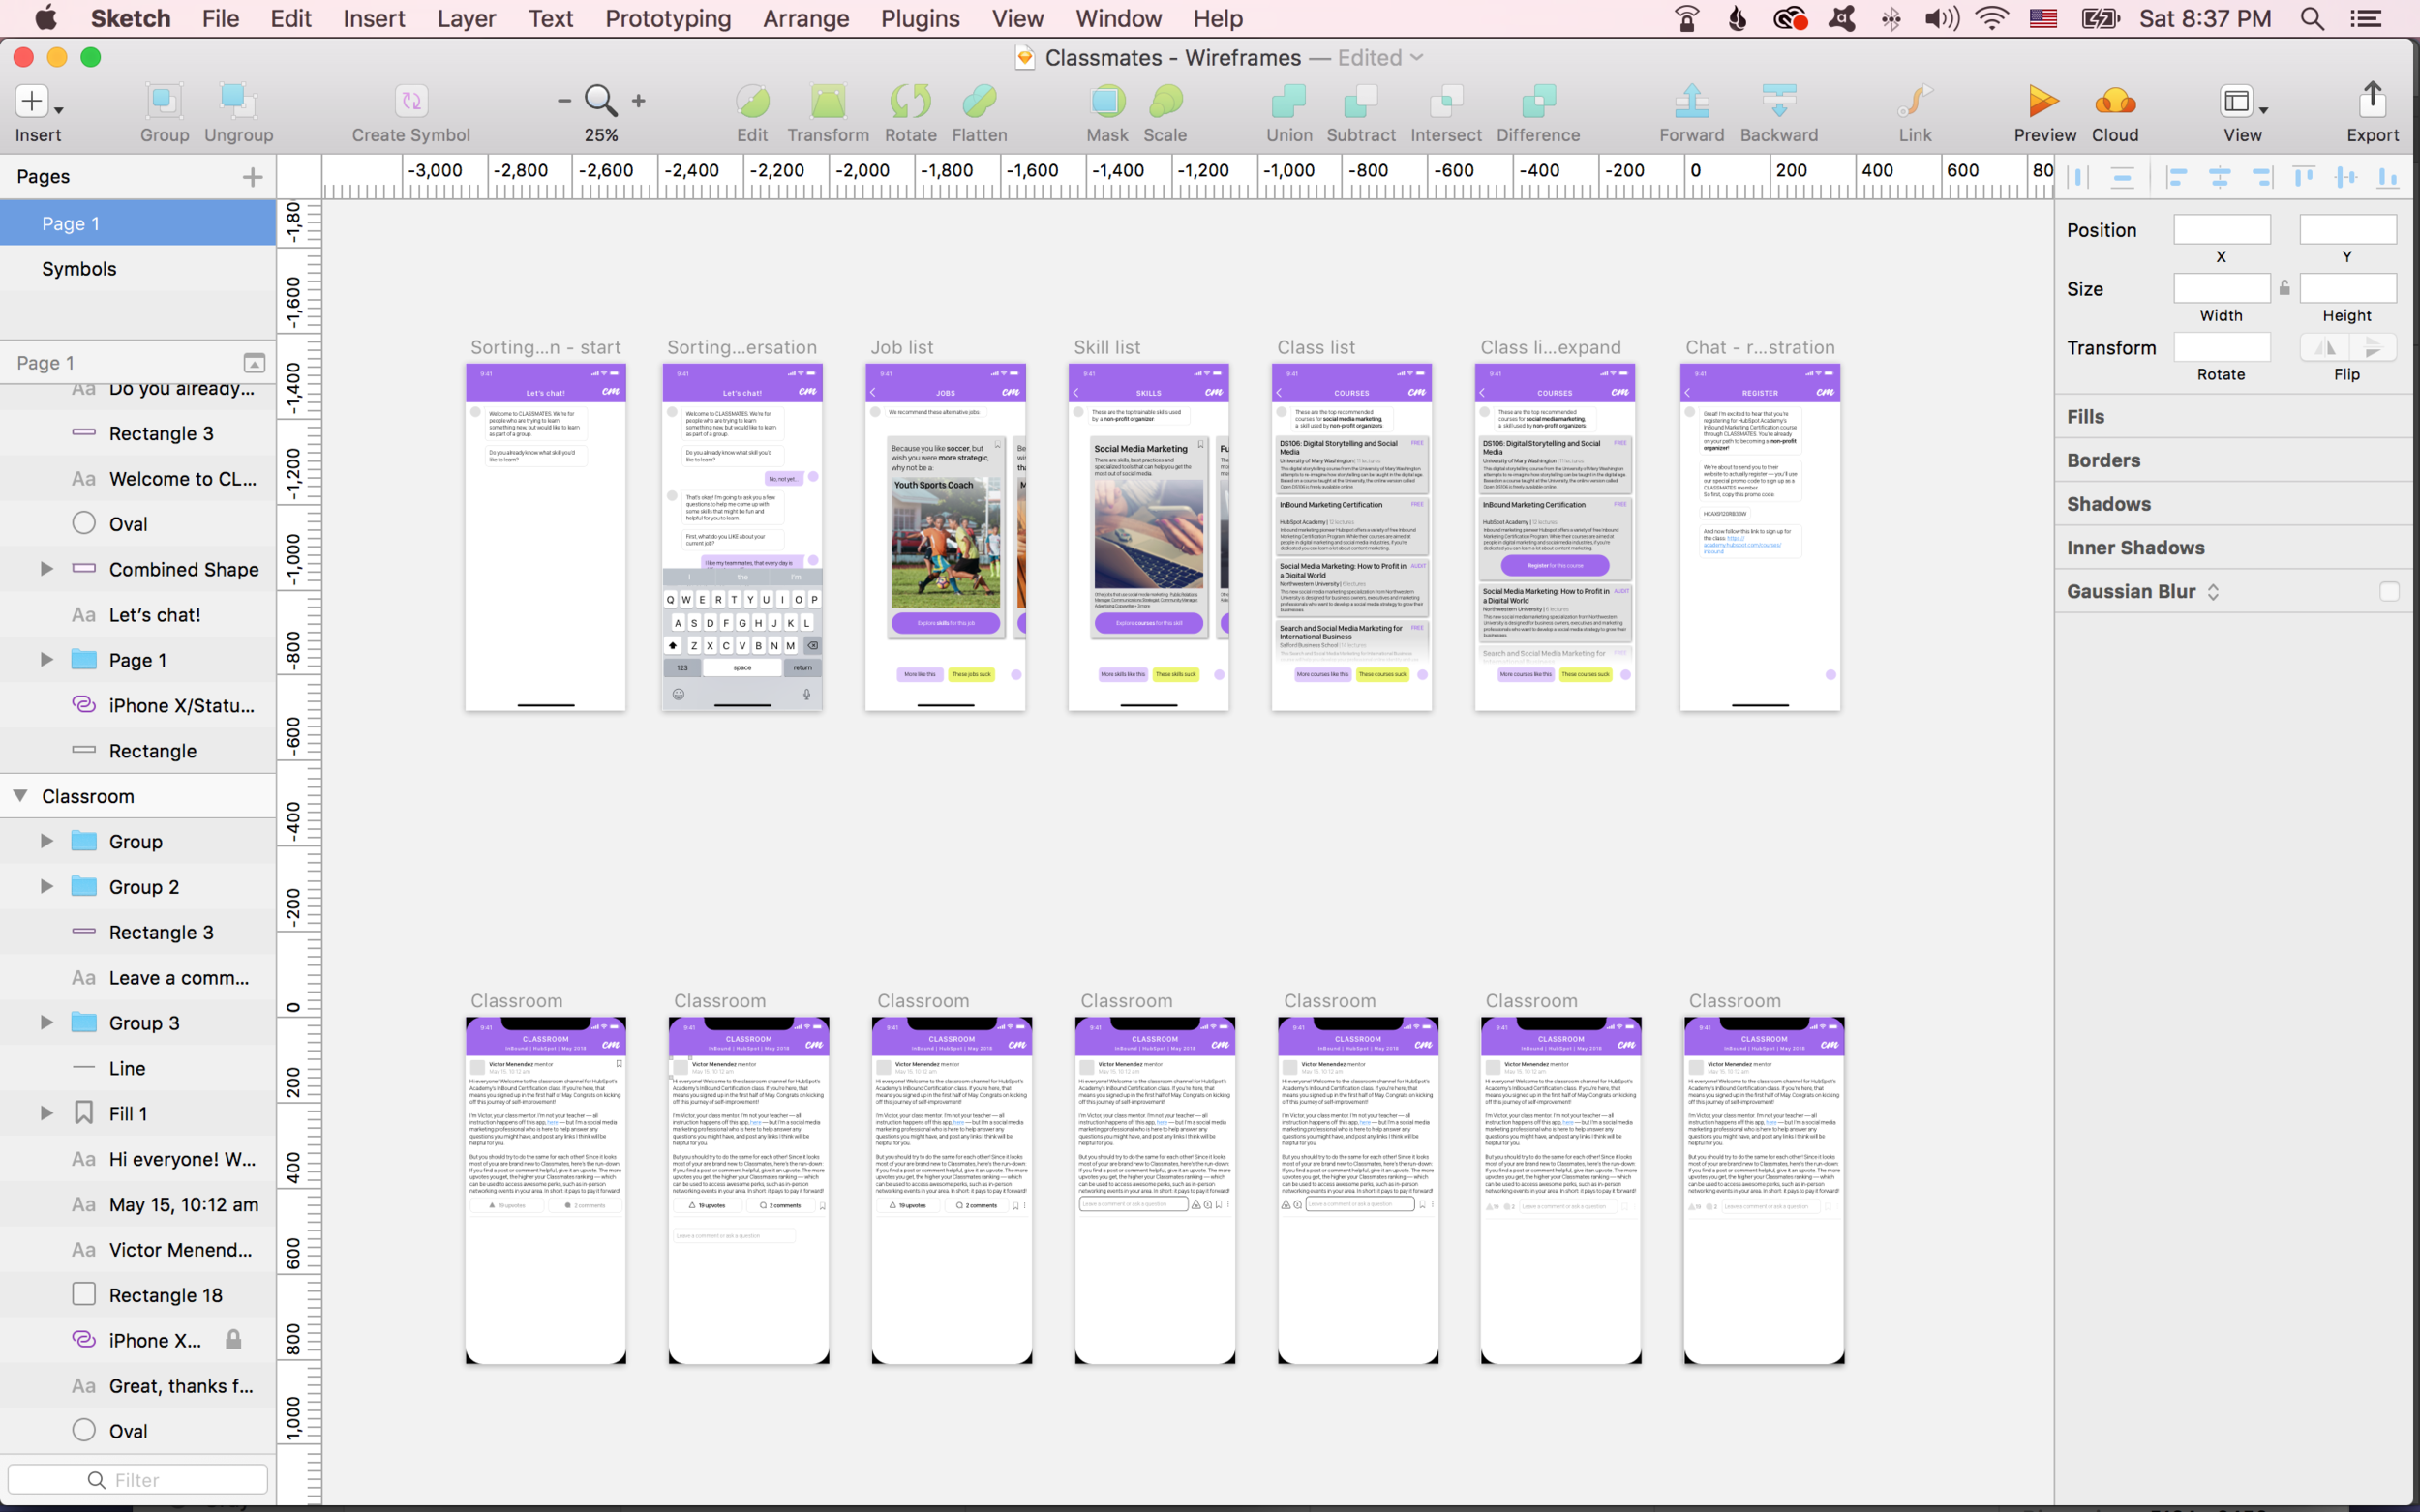2420x1512 pixels.
Task: Open the Prototyping menu
Action: pyautogui.click(x=667, y=18)
